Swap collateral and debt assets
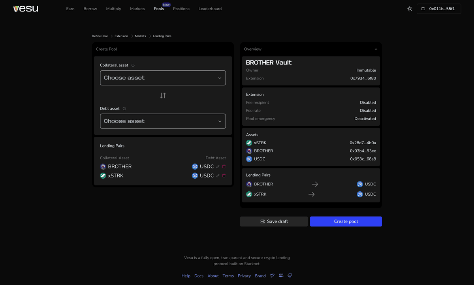 163,96
